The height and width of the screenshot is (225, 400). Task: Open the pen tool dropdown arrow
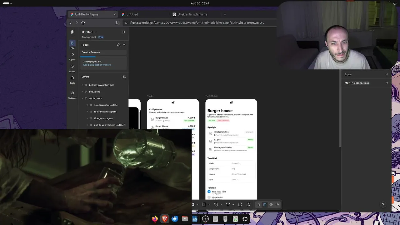tap(221, 205)
